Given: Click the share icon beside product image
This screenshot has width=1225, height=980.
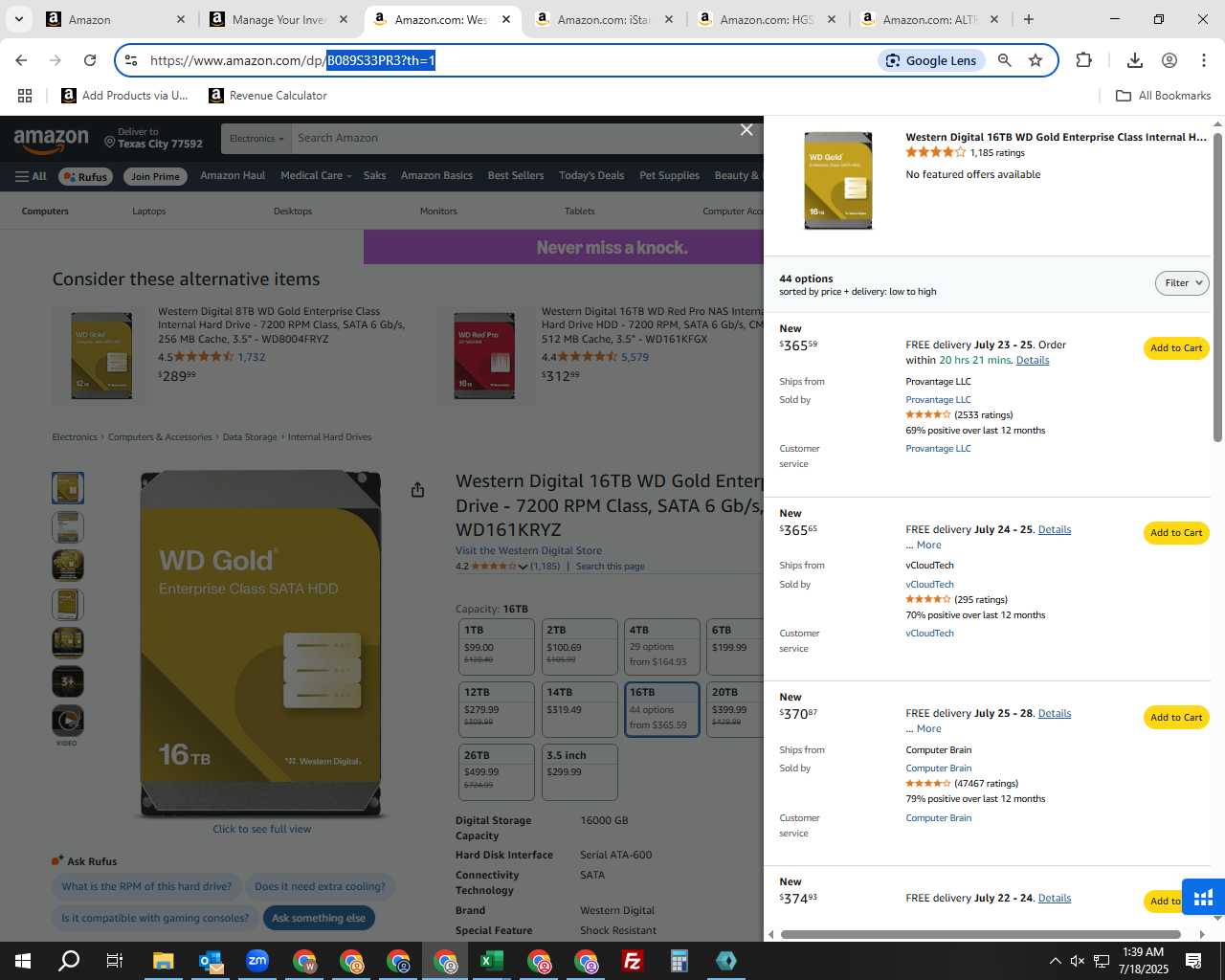Looking at the screenshot, I should click(x=417, y=490).
